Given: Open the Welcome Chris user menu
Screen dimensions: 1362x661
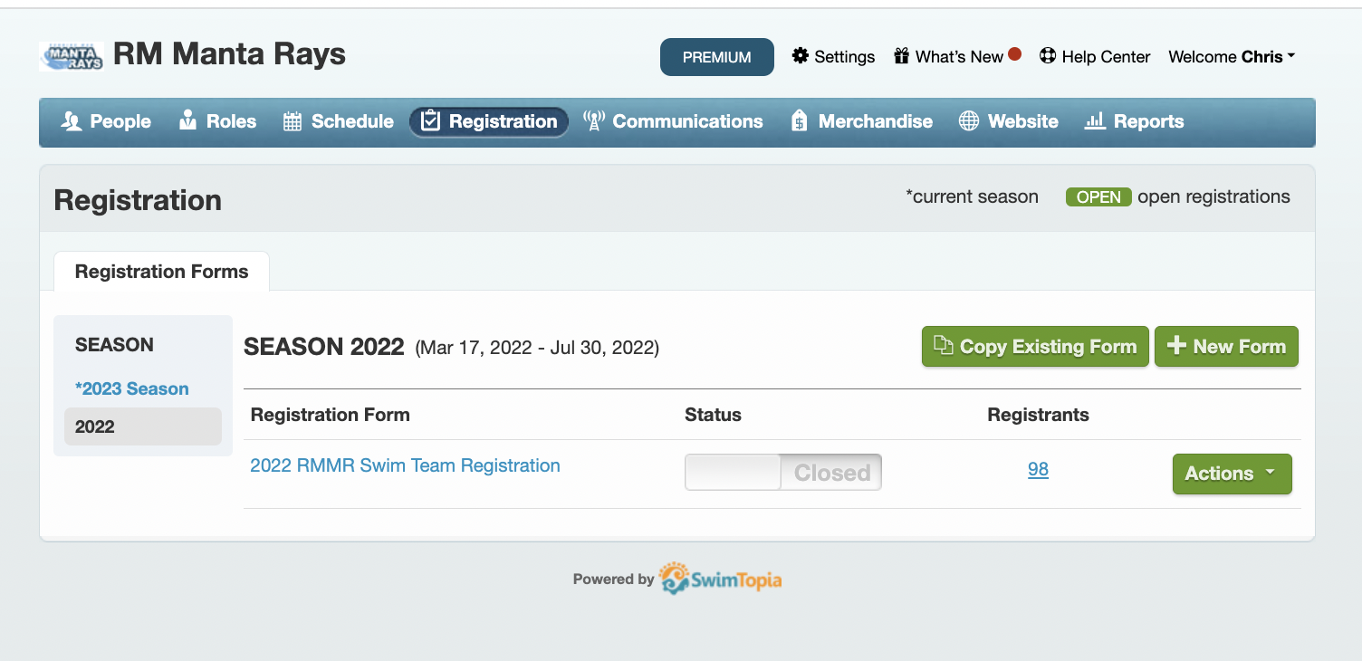Looking at the screenshot, I should [x=1231, y=57].
